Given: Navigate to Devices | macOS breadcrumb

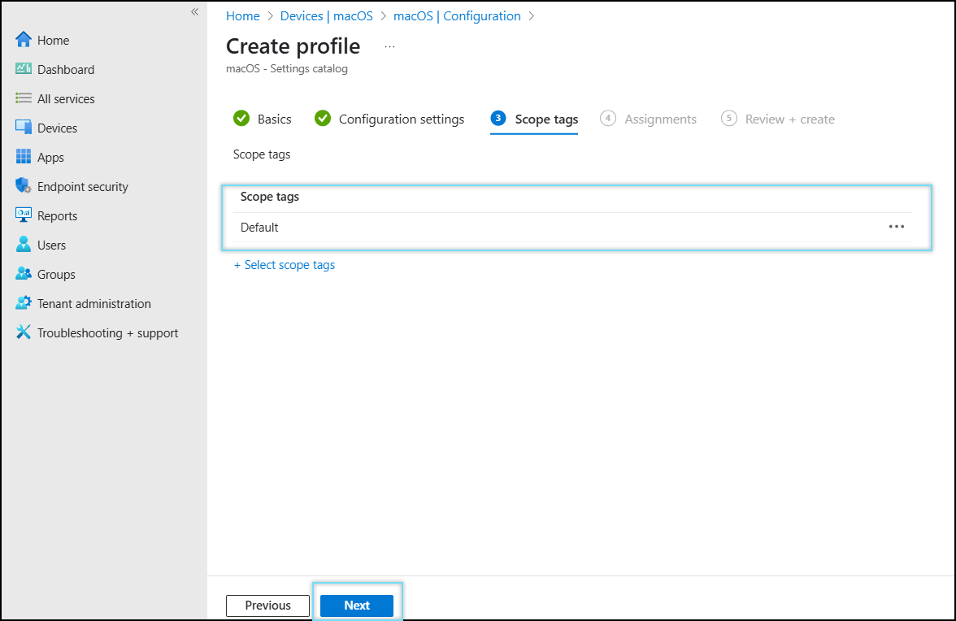Looking at the screenshot, I should (x=326, y=15).
